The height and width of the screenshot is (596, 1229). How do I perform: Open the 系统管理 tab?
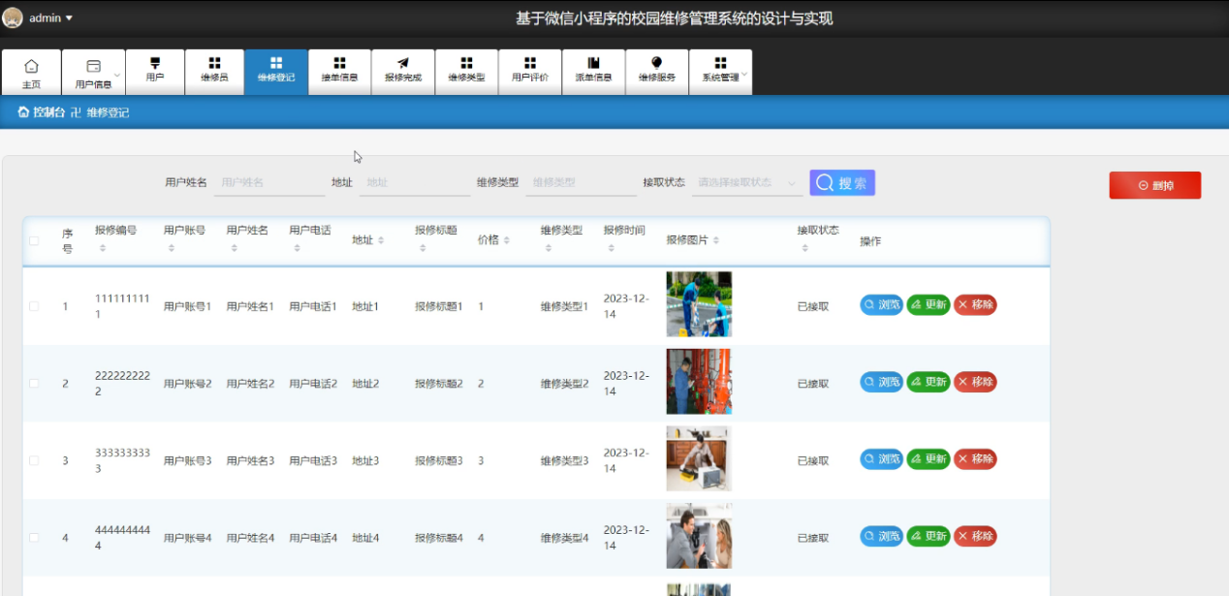point(720,73)
